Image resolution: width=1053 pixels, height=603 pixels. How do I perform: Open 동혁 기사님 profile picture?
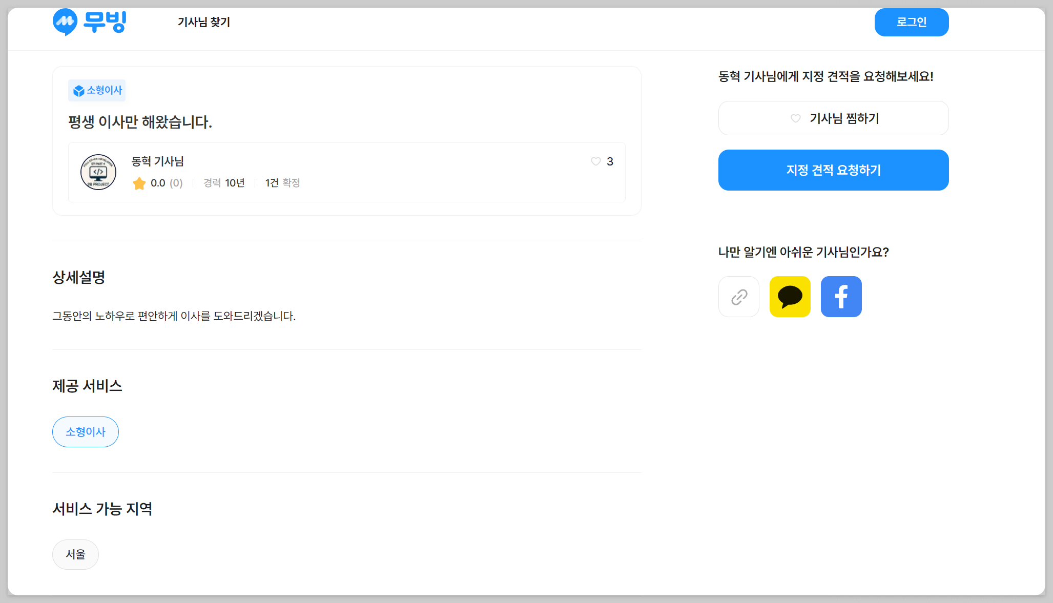pyautogui.click(x=98, y=172)
